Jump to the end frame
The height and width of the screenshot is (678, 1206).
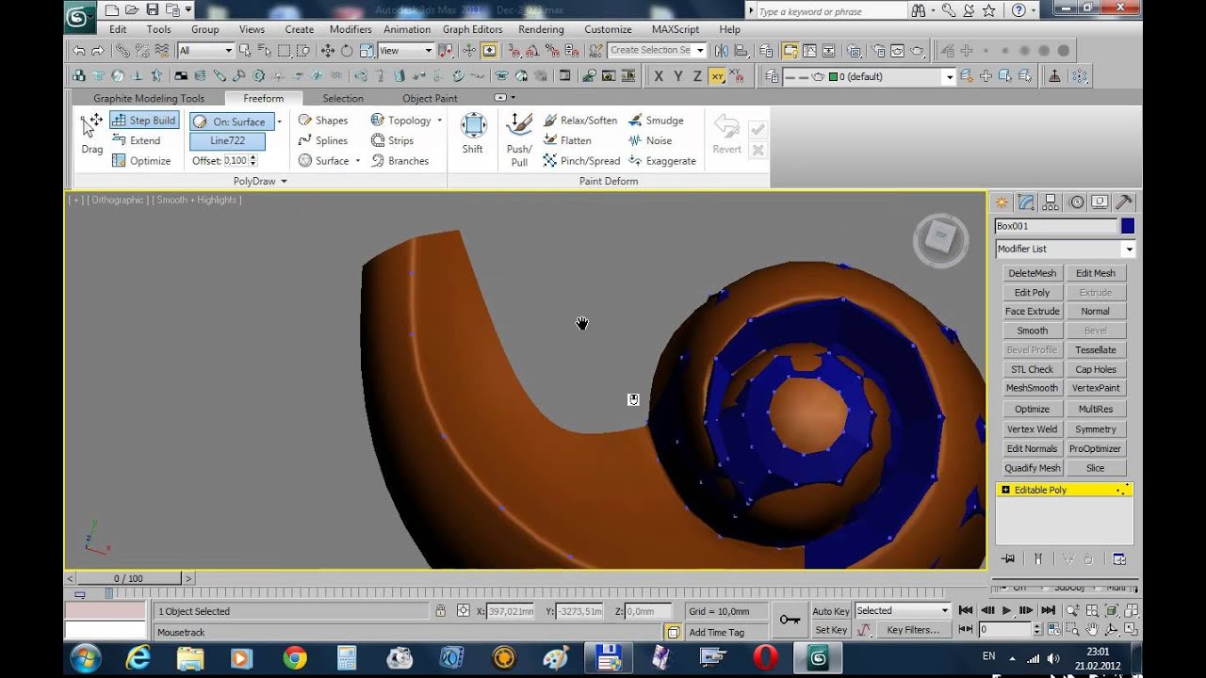pyautogui.click(x=1048, y=610)
